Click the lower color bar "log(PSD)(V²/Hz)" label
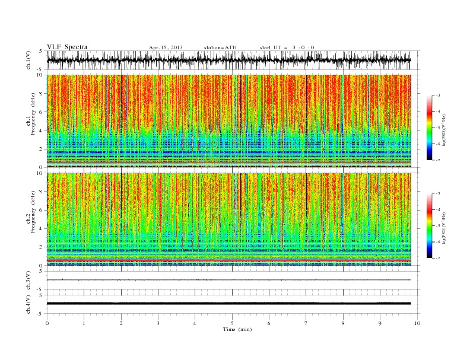 444,228
